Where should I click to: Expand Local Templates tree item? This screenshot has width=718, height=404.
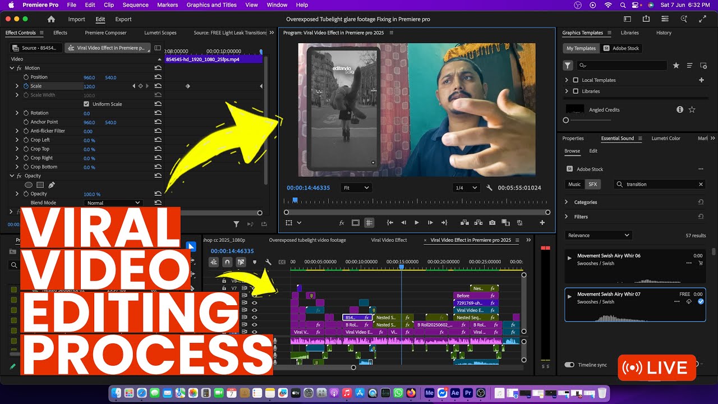(x=566, y=80)
